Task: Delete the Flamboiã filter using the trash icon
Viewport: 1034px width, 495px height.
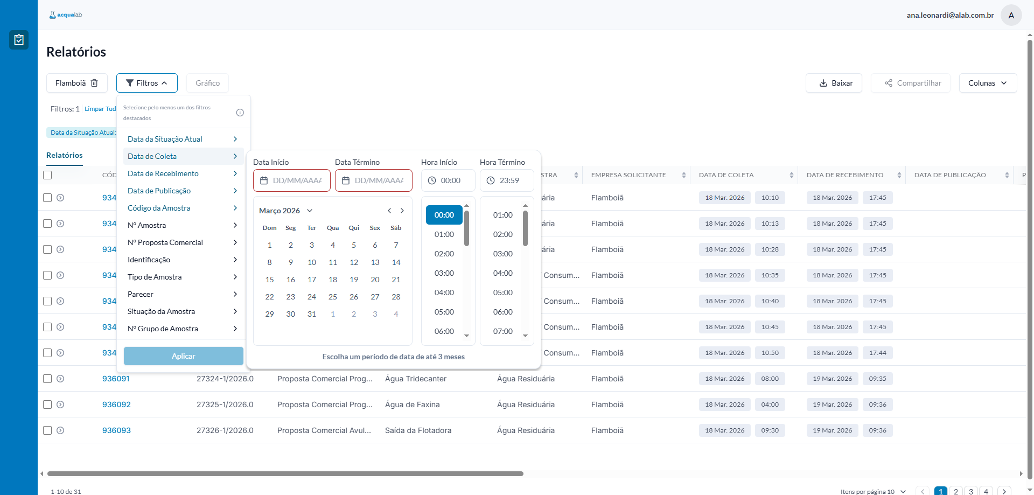Action: [94, 83]
